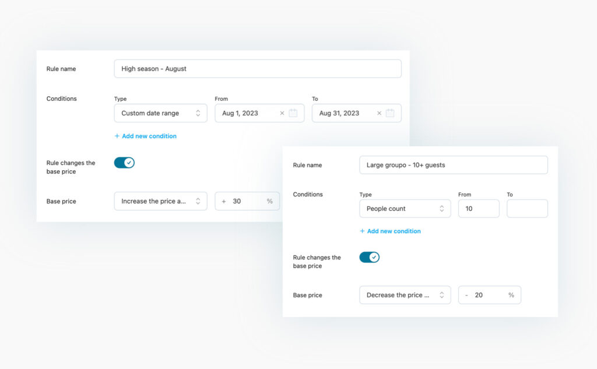Open the Decrease the price base price dropdown
The height and width of the screenshot is (369, 597).
tap(405, 295)
